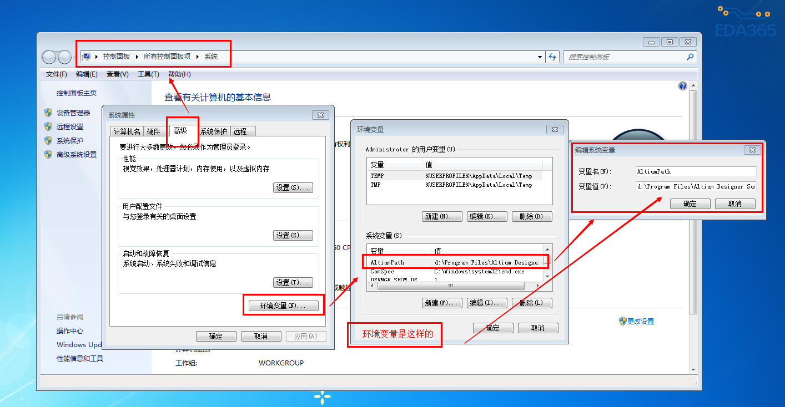Select the TMP user variable row

(455, 185)
